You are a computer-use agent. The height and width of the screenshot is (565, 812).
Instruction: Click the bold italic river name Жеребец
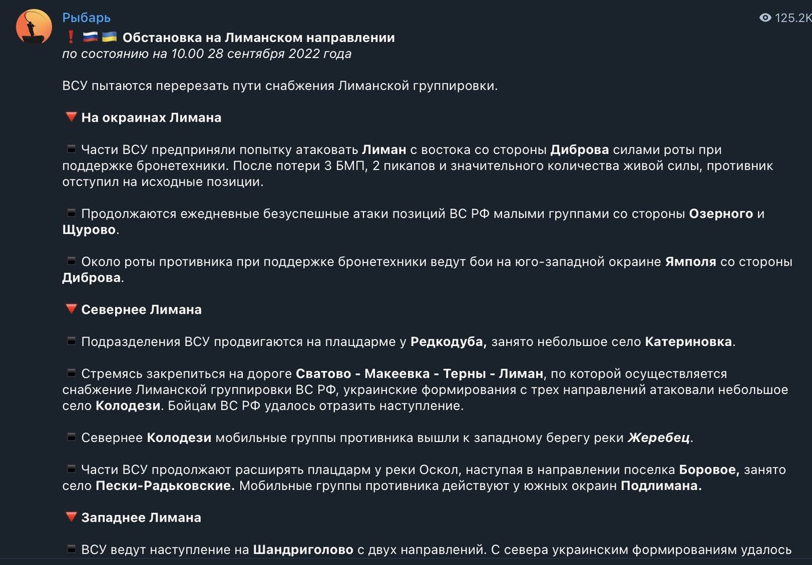point(658,437)
